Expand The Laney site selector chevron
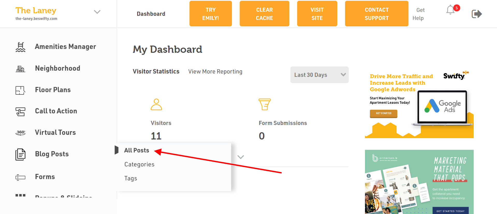Screen dimensions: 497x214 tap(97, 12)
